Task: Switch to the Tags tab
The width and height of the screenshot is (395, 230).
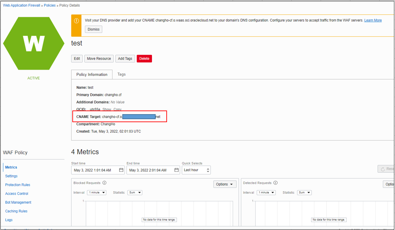Action: tap(121, 74)
